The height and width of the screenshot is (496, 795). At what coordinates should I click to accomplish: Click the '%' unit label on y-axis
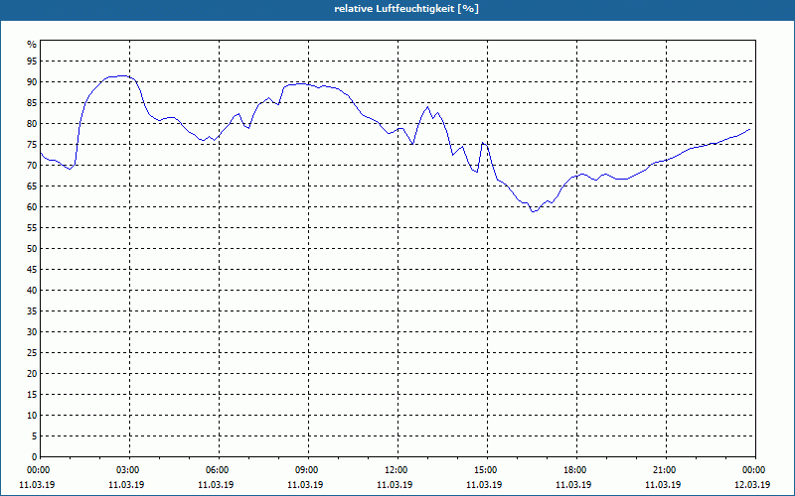32,45
